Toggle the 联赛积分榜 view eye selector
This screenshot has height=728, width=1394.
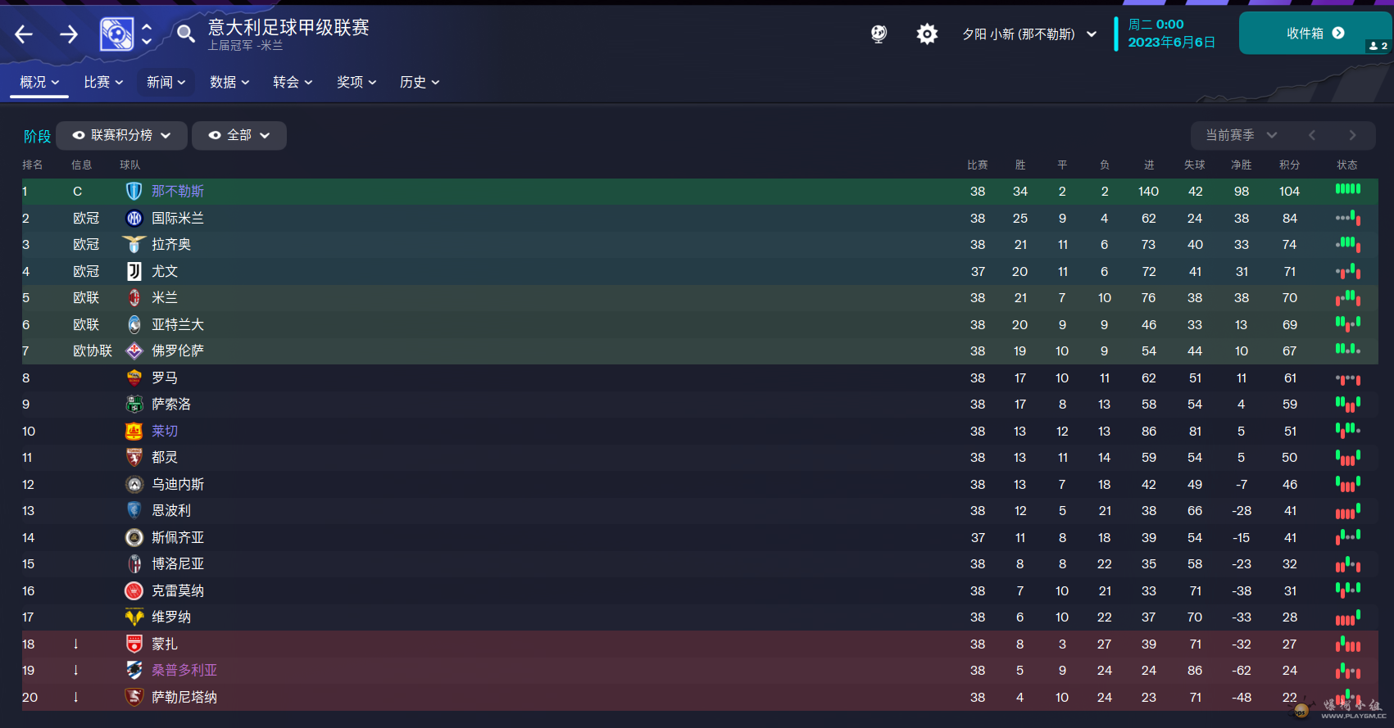point(121,135)
